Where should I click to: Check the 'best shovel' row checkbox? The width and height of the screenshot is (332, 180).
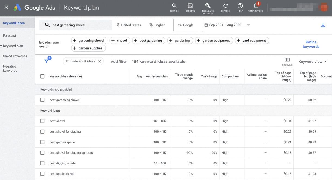pyautogui.click(x=42, y=121)
